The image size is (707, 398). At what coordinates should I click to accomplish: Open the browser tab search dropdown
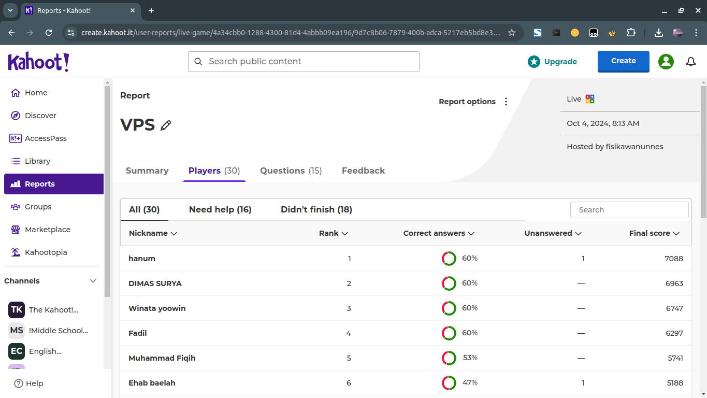(10, 10)
